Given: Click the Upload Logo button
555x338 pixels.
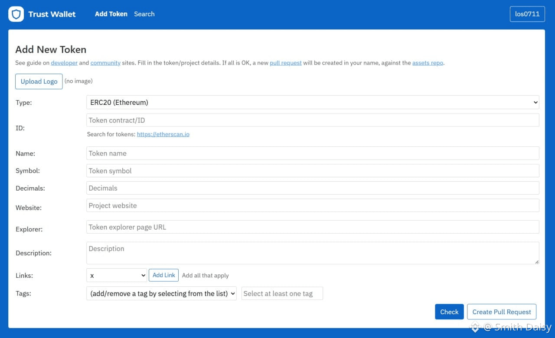Looking at the screenshot, I should click(39, 81).
